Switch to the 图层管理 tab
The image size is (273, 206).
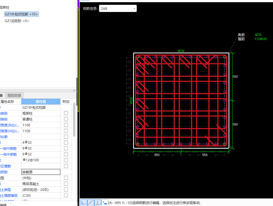coord(14,96)
